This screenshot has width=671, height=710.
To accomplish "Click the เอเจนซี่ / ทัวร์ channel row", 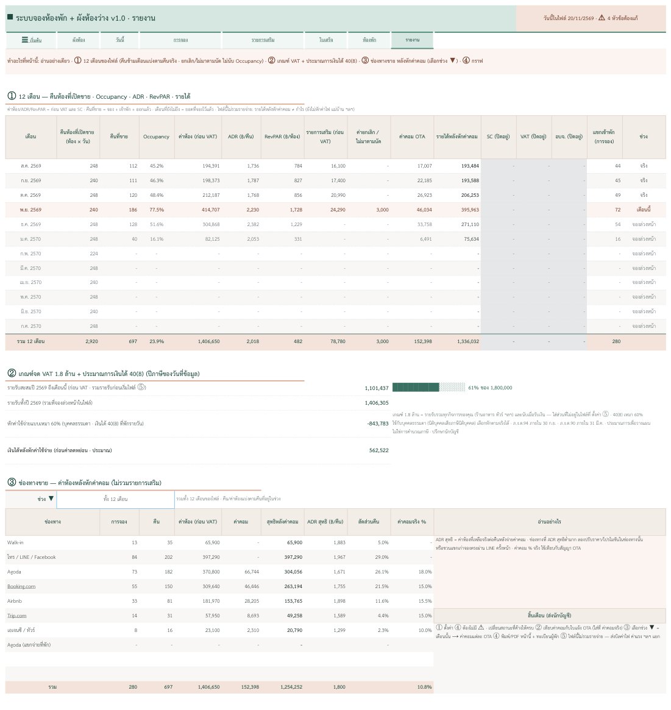I will pos(219,630).
